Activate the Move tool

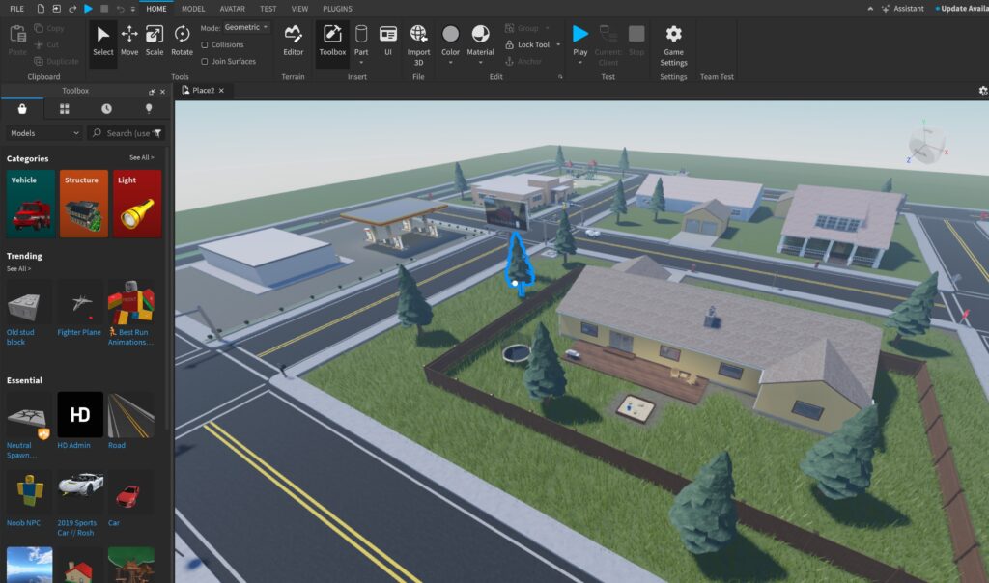click(129, 42)
